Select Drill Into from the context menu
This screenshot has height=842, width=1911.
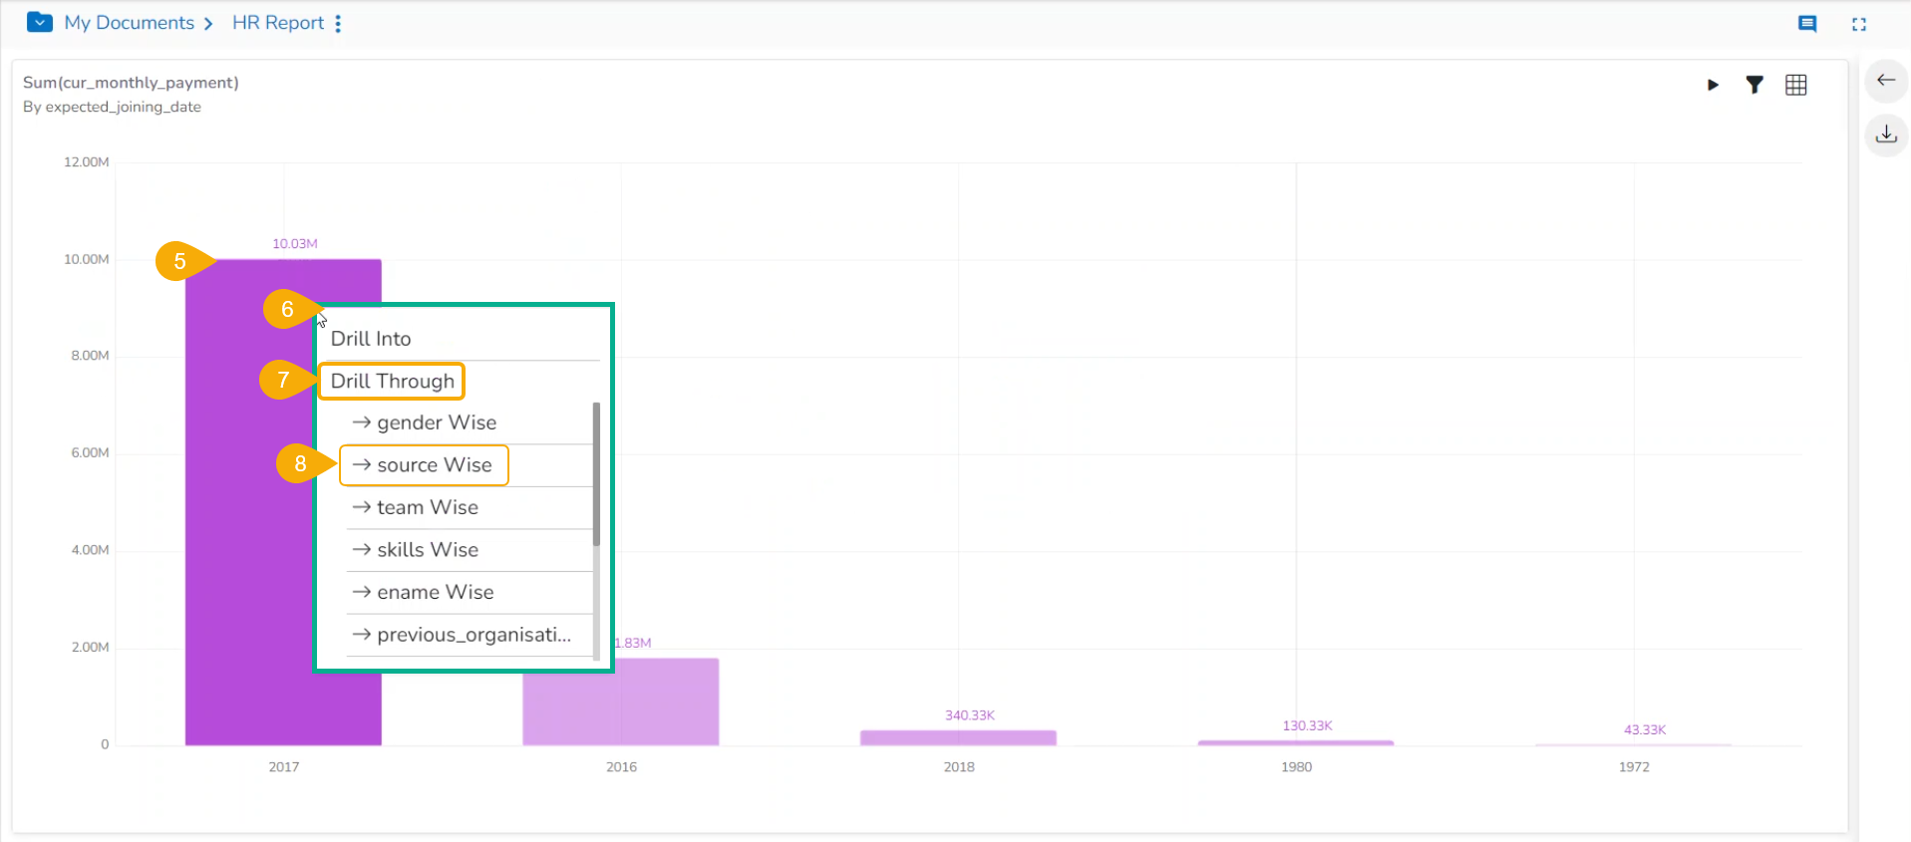coord(371,339)
